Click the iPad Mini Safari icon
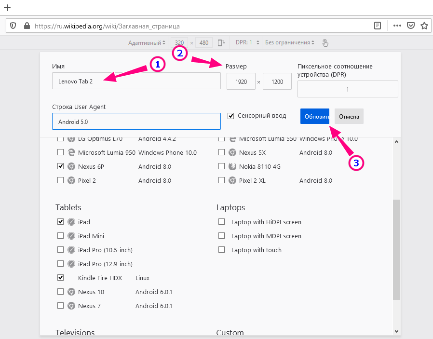This screenshot has width=433, height=339. coord(71,236)
